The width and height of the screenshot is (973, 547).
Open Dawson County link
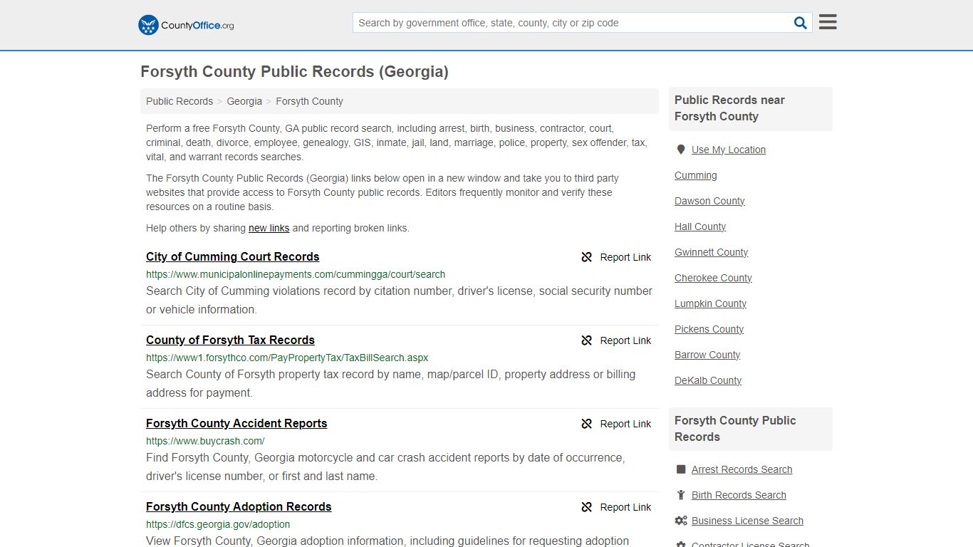(x=709, y=201)
